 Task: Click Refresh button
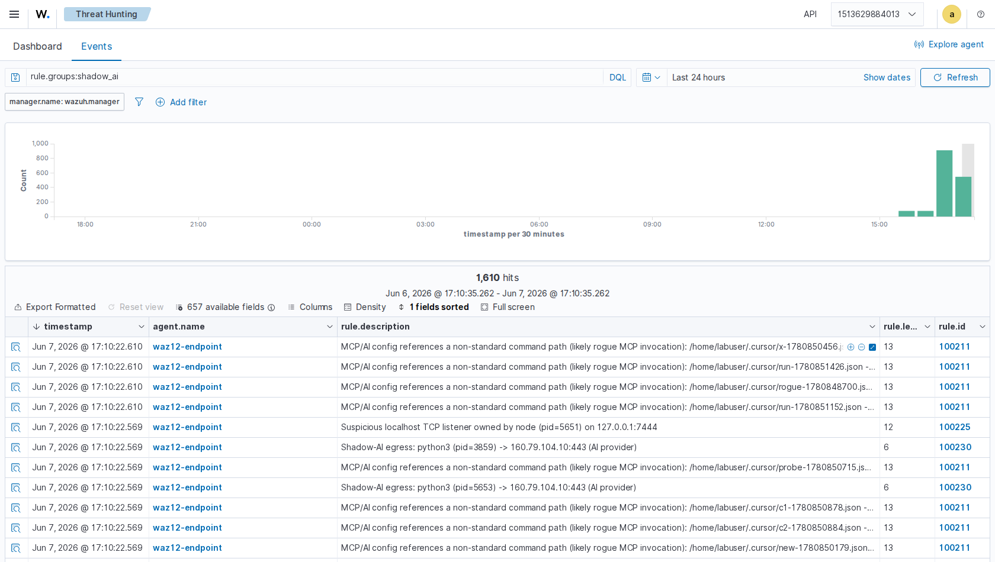(x=955, y=77)
